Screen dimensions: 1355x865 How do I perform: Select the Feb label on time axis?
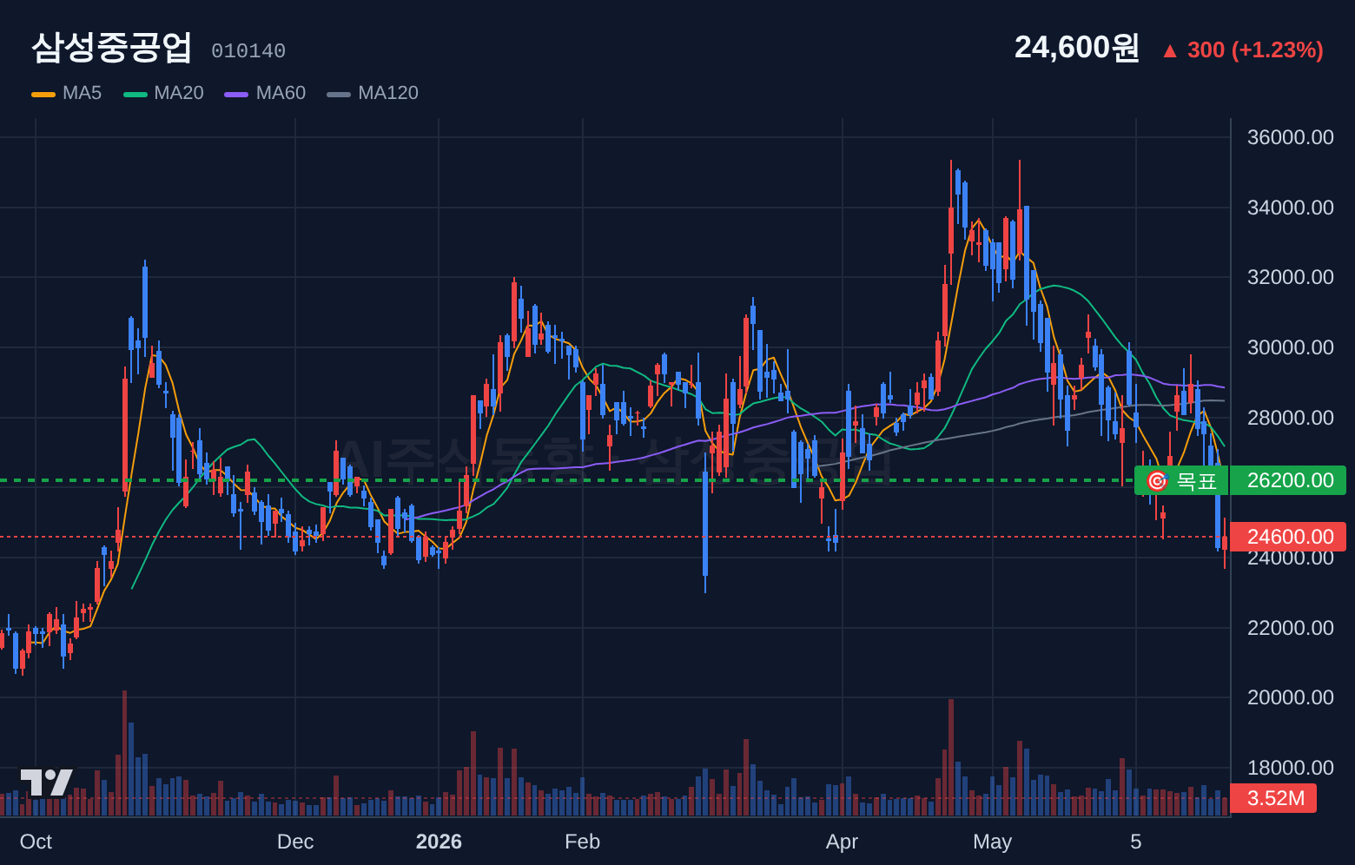(582, 842)
